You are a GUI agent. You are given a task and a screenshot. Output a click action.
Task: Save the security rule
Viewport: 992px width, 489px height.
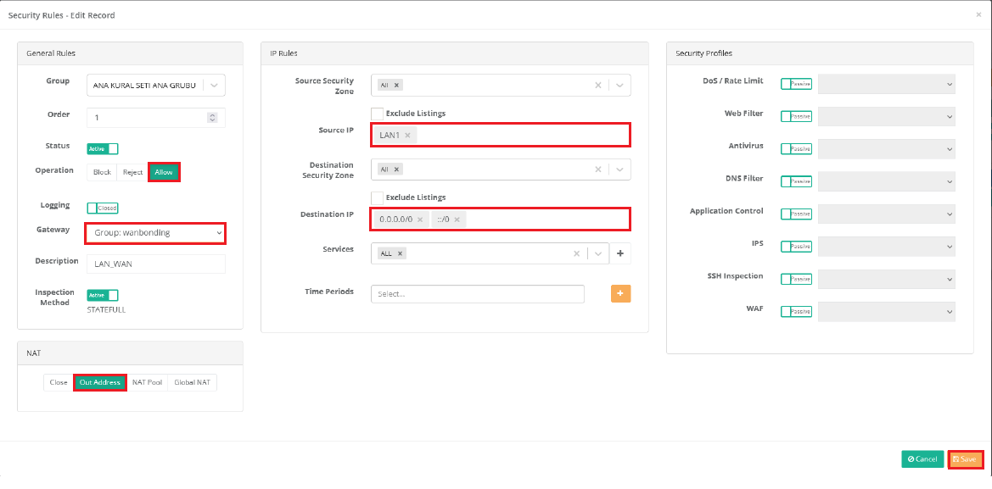[x=965, y=459]
